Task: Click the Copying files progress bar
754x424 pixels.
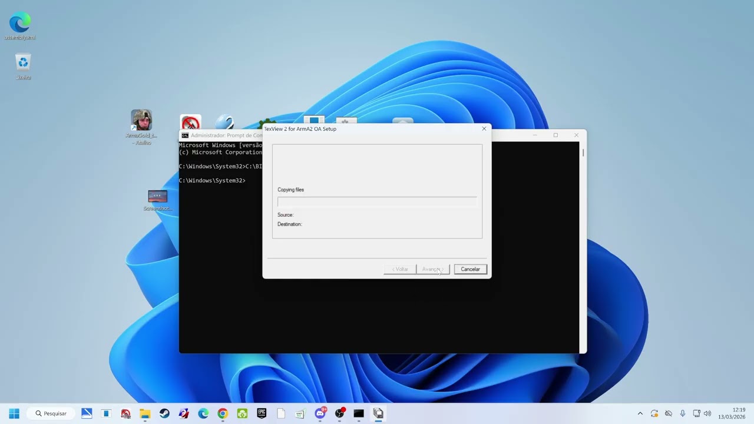Action: tap(377, 202)
